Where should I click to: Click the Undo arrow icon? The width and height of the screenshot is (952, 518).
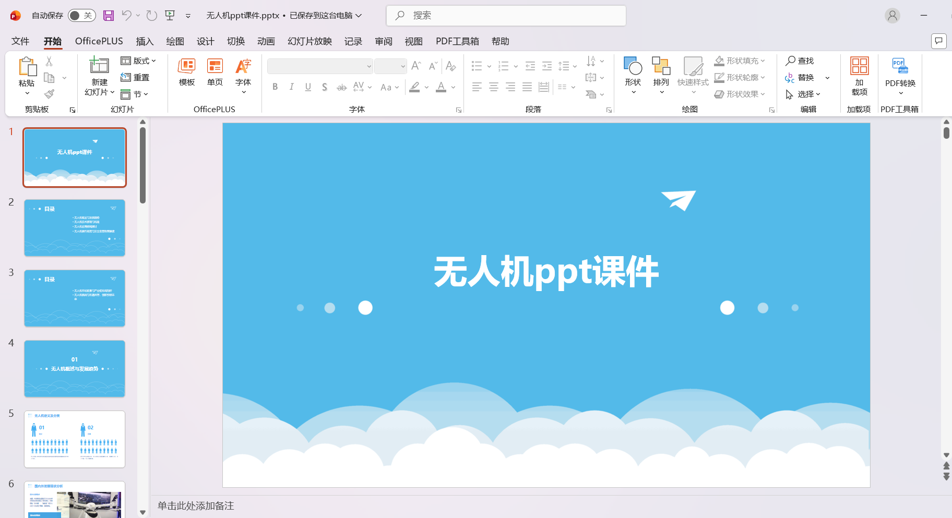[x=126, y=16]
